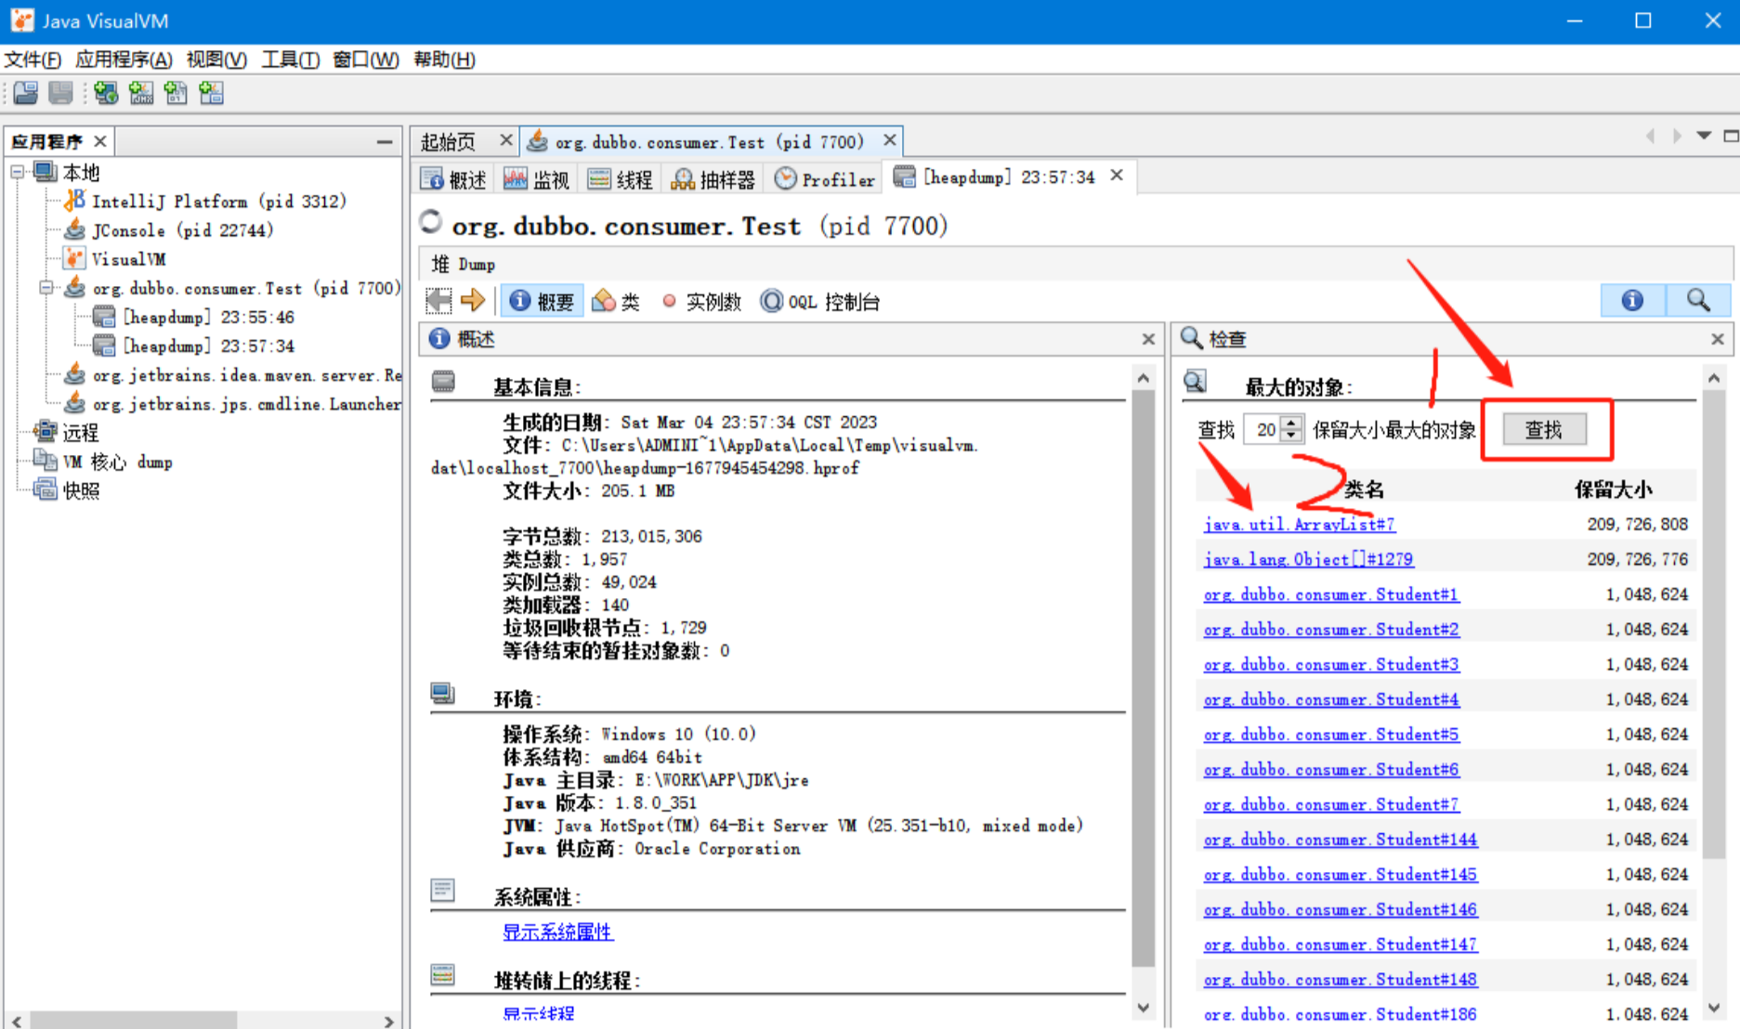Click the applications panel horizontal scrollbar right arrow

pyautogui.click(x=388, y=1021)
